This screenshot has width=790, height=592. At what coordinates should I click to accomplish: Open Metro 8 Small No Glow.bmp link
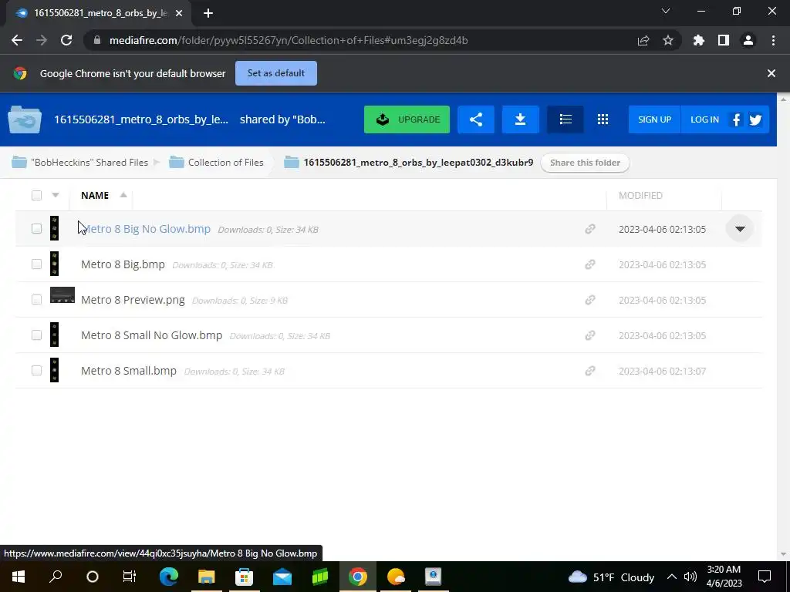point(152,335)
